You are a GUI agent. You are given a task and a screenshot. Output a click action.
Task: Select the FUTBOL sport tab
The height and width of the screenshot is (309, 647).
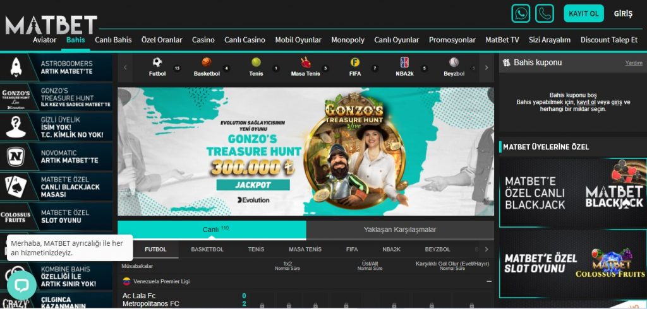[x=155, y=249]
